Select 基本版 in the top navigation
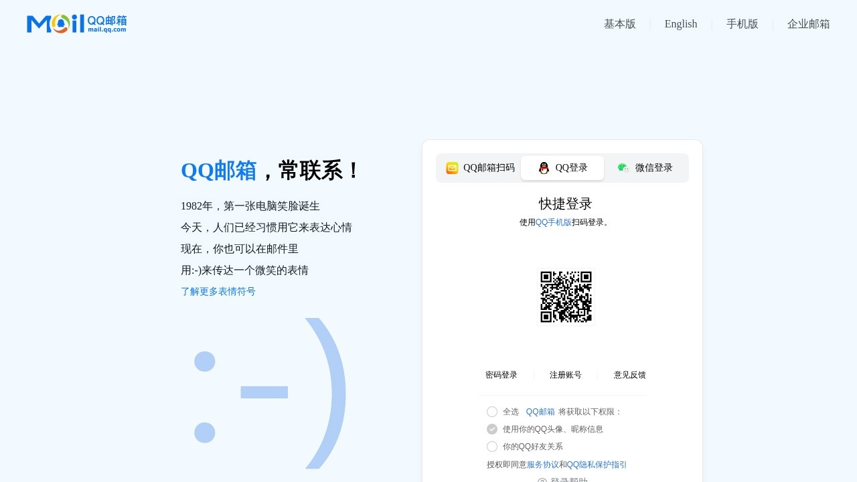Viewport: 857px width, 482px height. (619, 24)
